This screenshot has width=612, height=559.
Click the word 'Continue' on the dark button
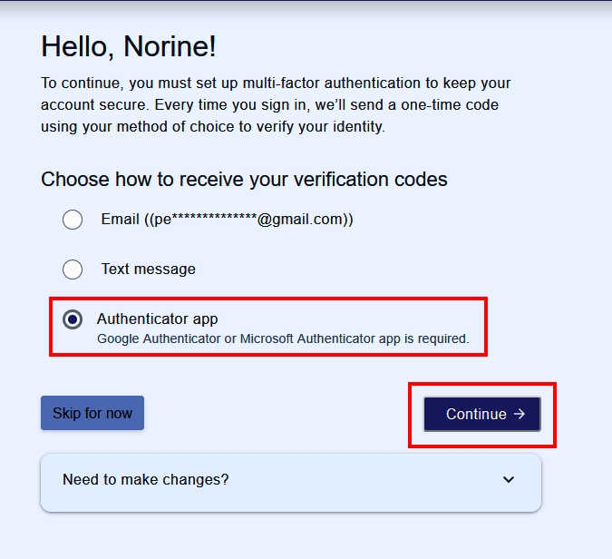pyautogui.click(x=476, y=414)
